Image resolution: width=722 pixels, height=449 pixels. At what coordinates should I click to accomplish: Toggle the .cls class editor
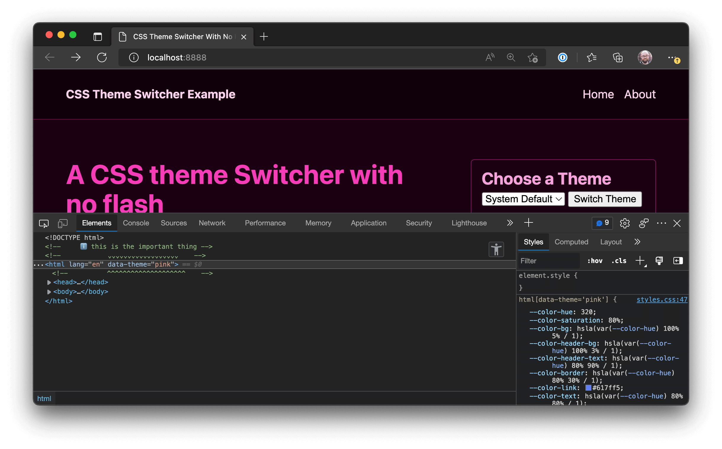click(x=619, y=261)
